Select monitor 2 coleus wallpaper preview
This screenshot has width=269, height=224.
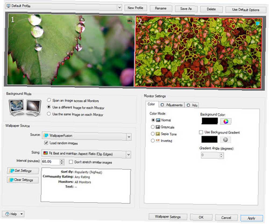pos(199,52)
